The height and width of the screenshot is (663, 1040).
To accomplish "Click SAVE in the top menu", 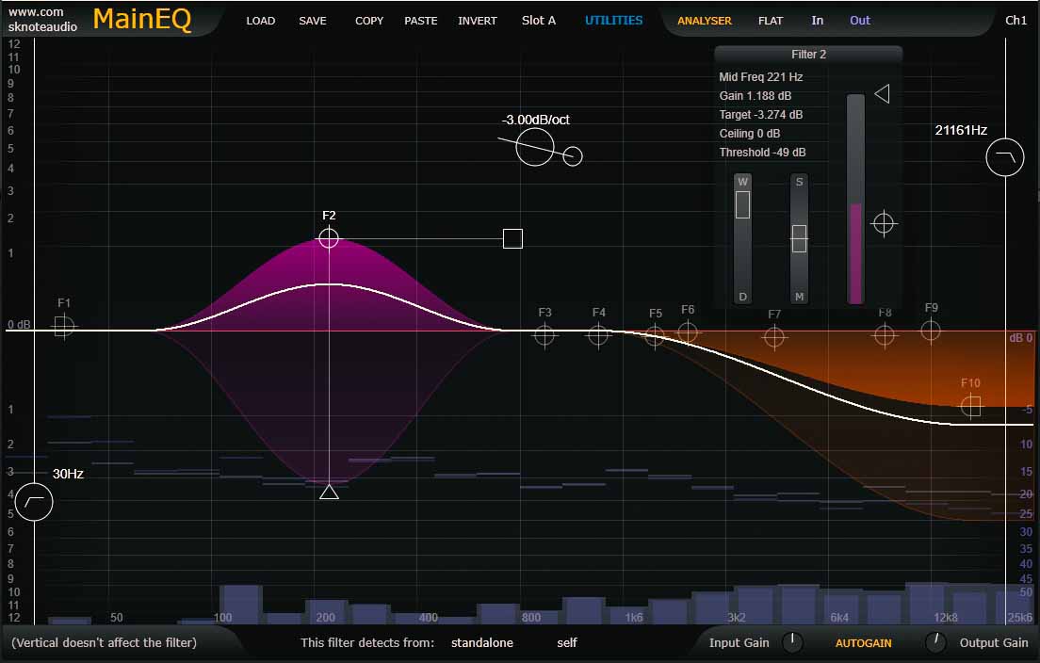I will point(313,21).
